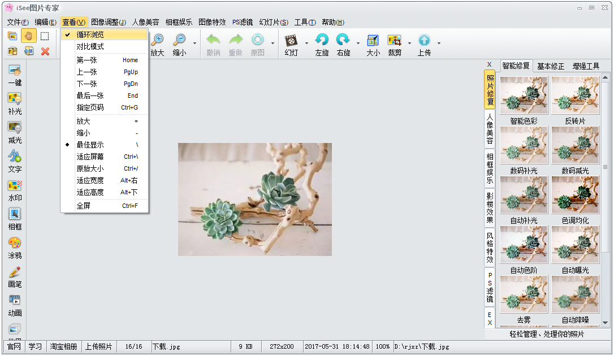Choose 适应高度 fit height view
Image resolution: width=614 pixels, height=356 pixels.
(105, 192)
